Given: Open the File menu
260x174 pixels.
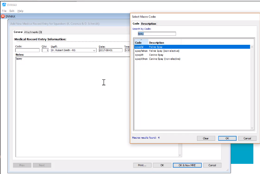Looking at the screenshot, I should [x=4, y=11].
